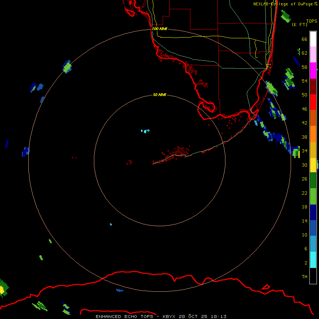
Task: Click the 10:13 timestamp
Action: pyautogui.click(x=218, y=317)
